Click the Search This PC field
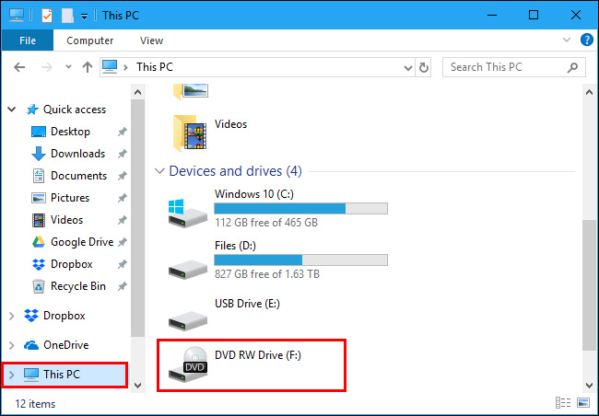The image size is (599, 416). tap(514, 67)
